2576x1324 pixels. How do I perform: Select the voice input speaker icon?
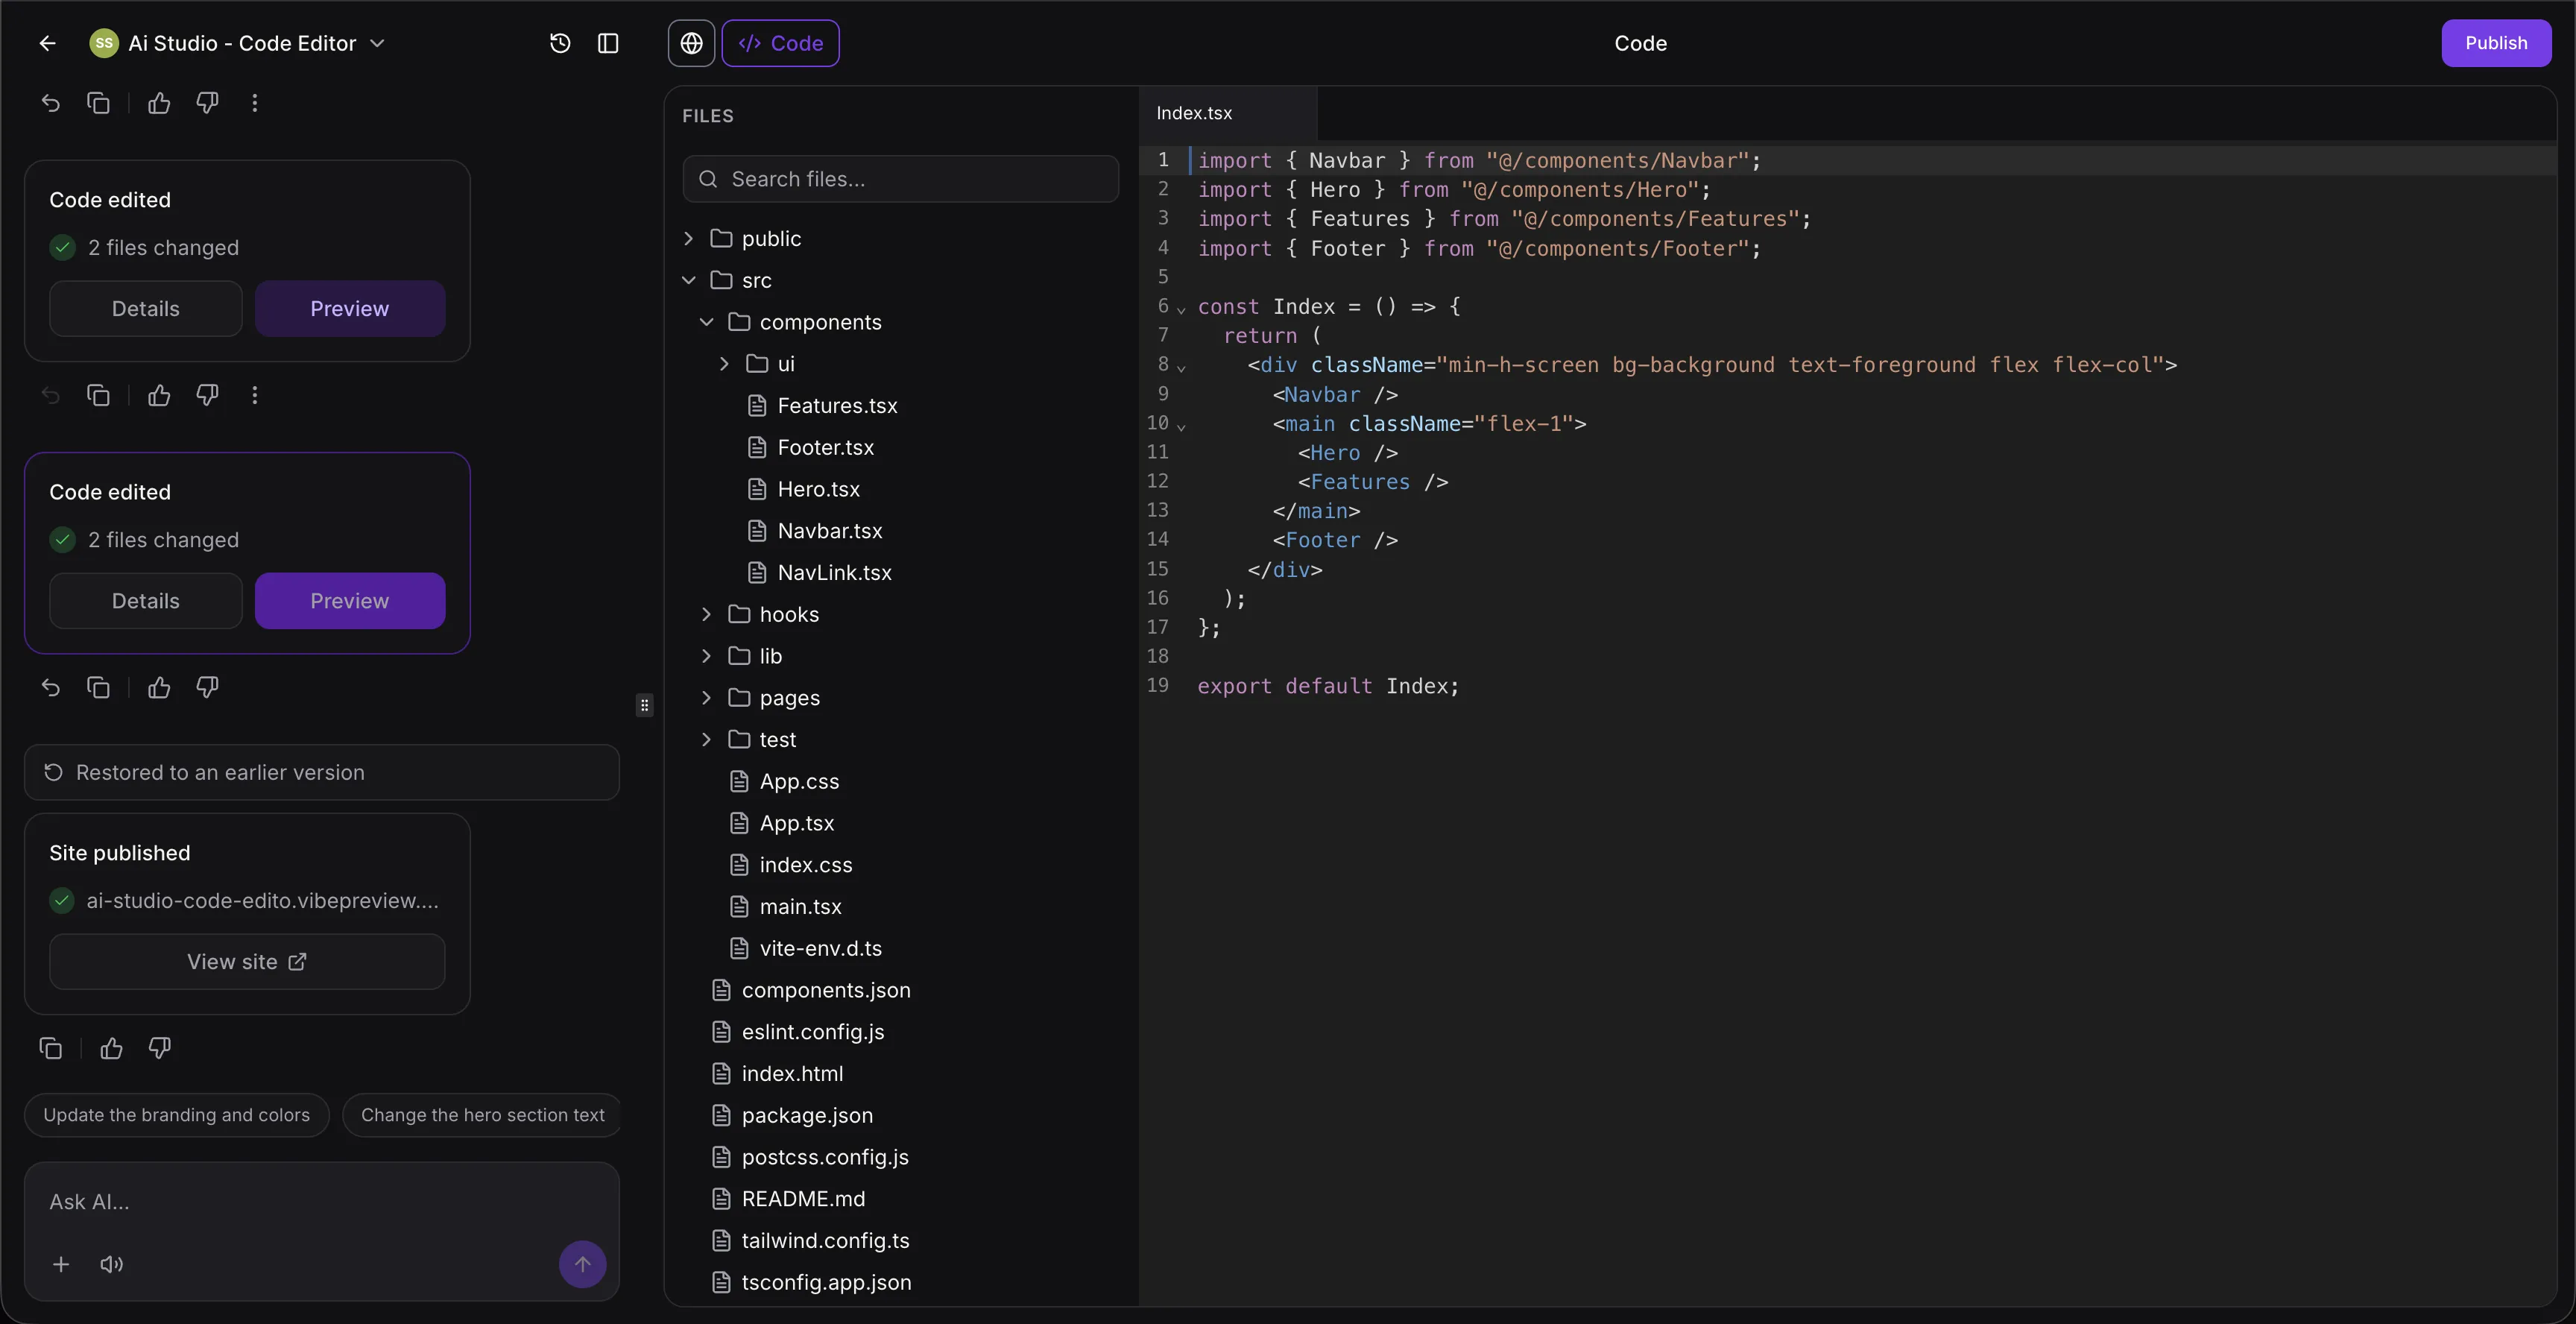(111, 1263)
